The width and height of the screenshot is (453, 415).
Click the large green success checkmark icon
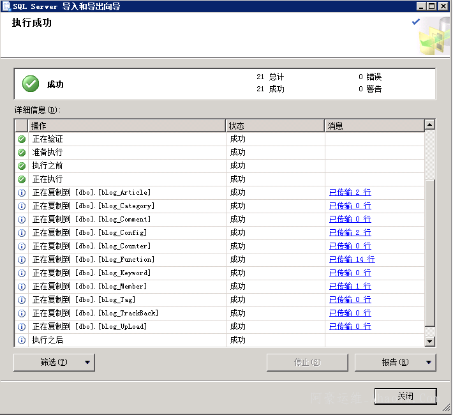coord(31,84)
